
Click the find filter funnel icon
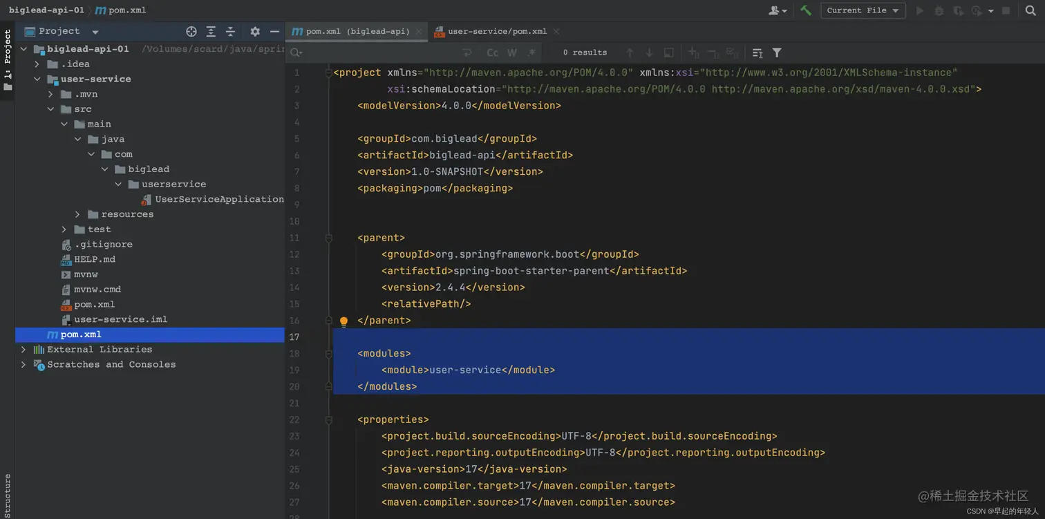(x=777, y=53)
